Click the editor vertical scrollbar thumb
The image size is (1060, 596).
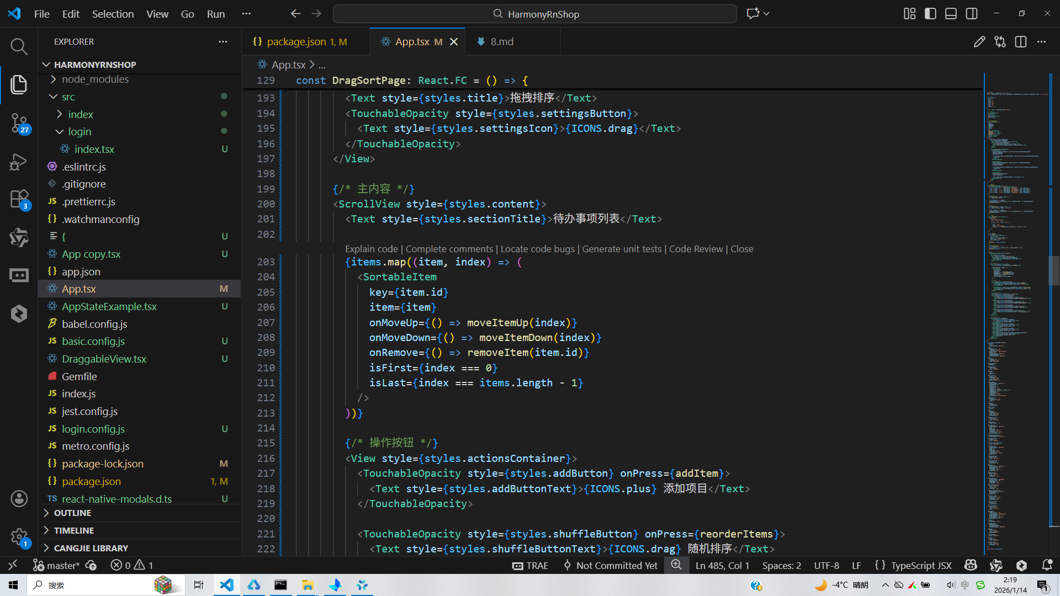coord(1054,270)
